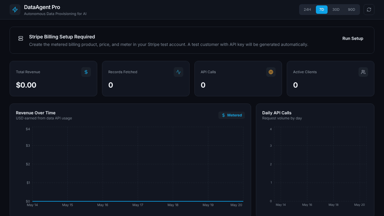
Task: Switch time range to 24H
Action: pos(307,10)
